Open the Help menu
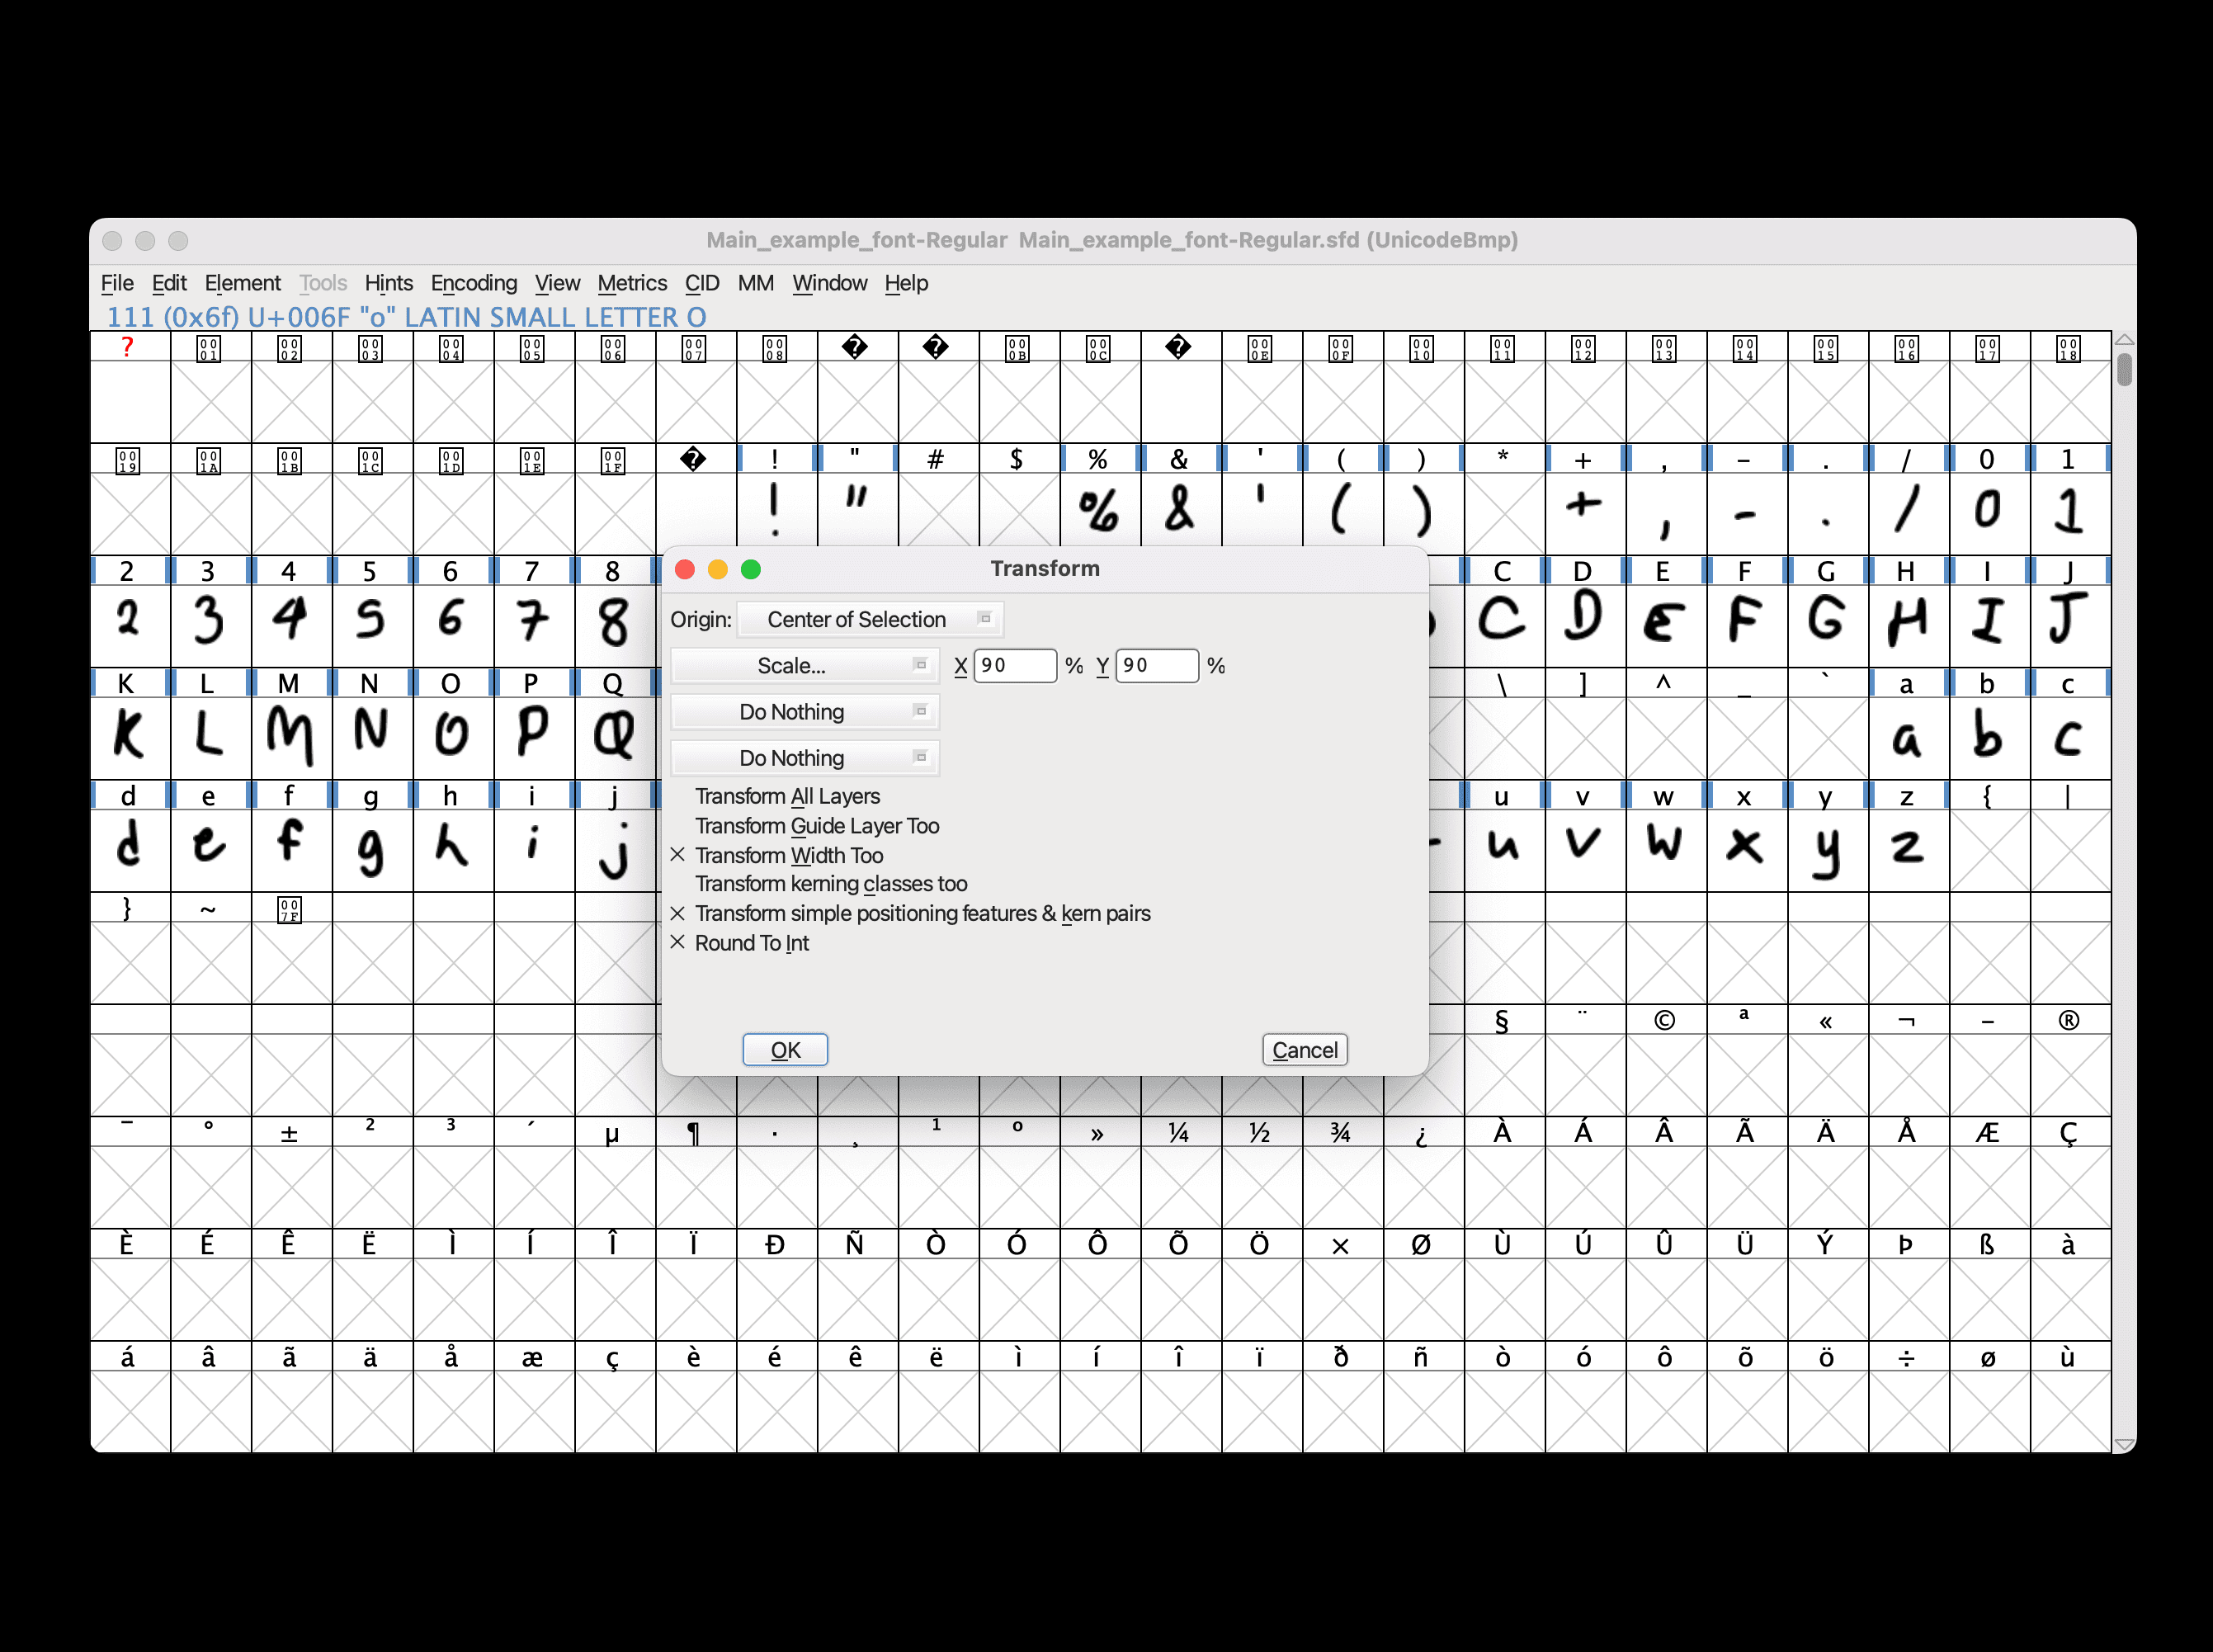The image size is (2213, 1652). (906, 283)
